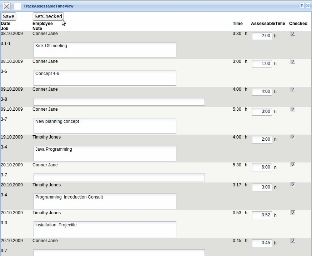Close the view using the top-right X
The width and height of the screenshot is (312, 256).
(x=308, y=6)
